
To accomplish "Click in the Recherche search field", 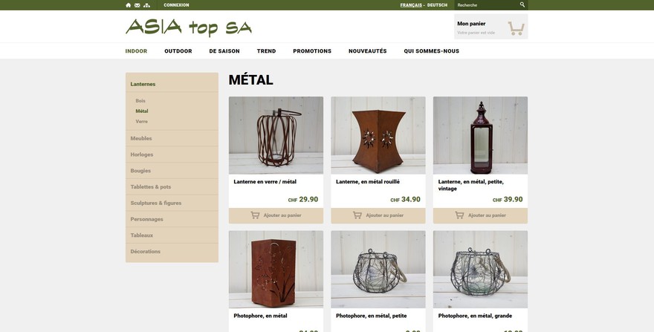I will (487, 5).
